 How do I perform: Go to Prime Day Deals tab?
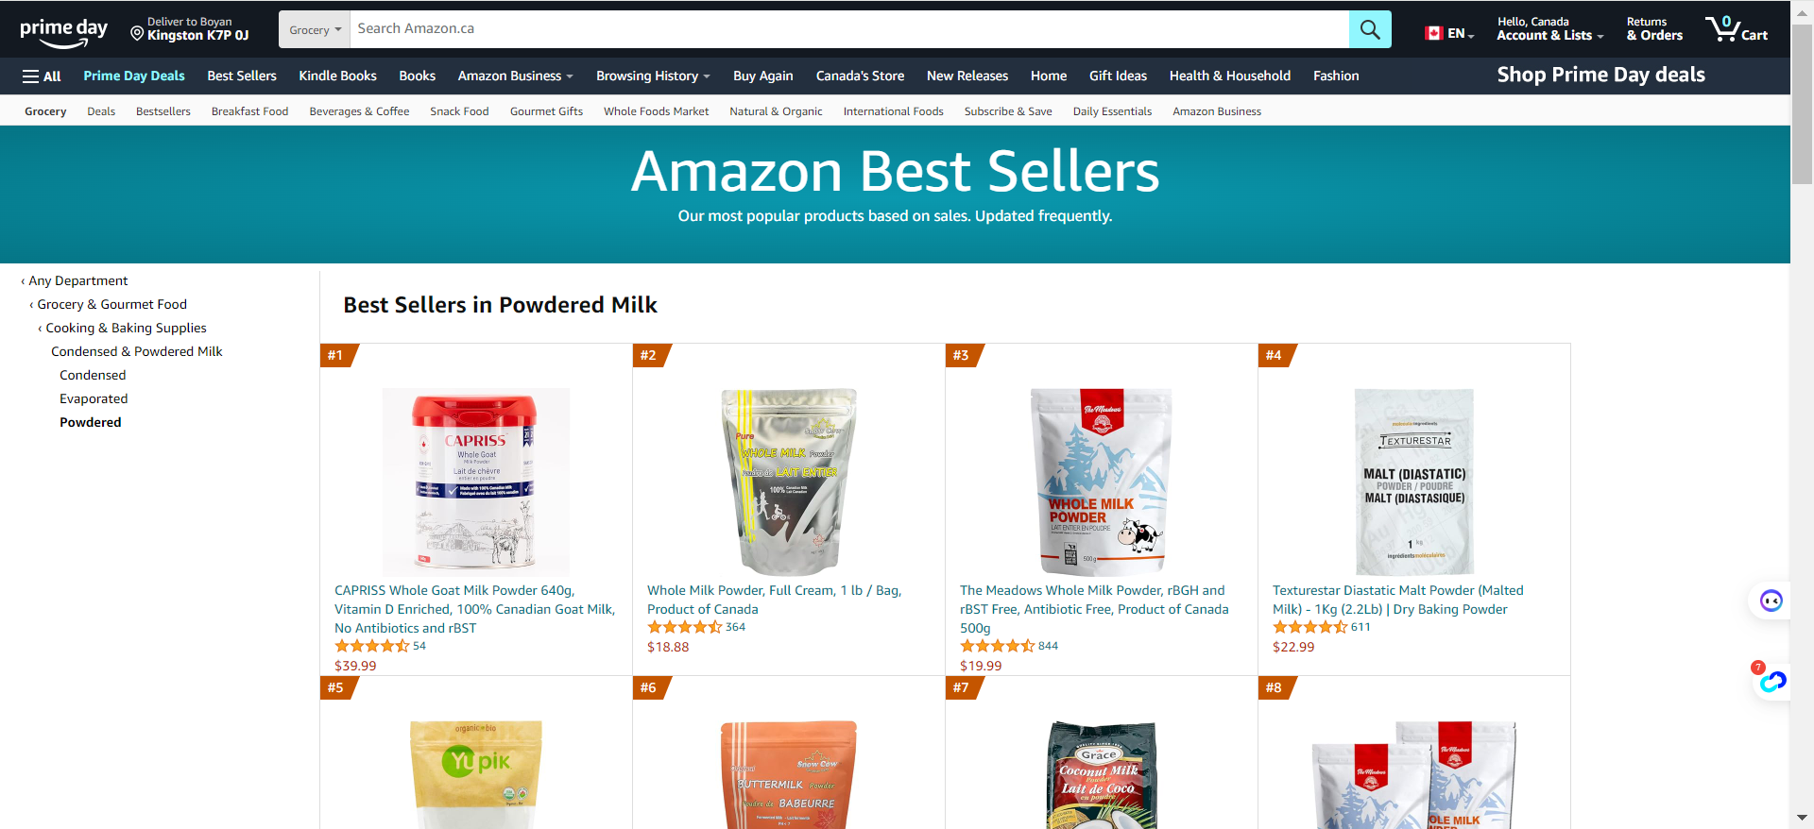point(134,76)
